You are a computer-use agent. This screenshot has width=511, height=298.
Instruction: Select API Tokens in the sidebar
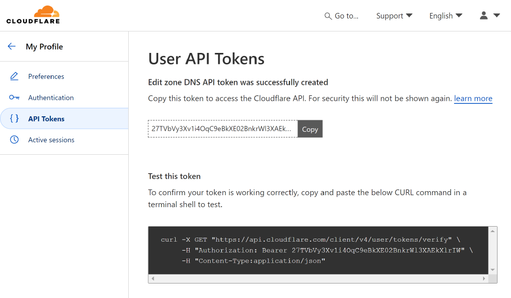[64, 119]
